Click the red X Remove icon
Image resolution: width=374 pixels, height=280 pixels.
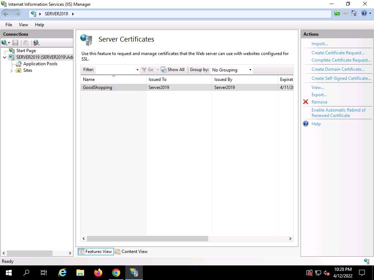[x=306, y=102]
